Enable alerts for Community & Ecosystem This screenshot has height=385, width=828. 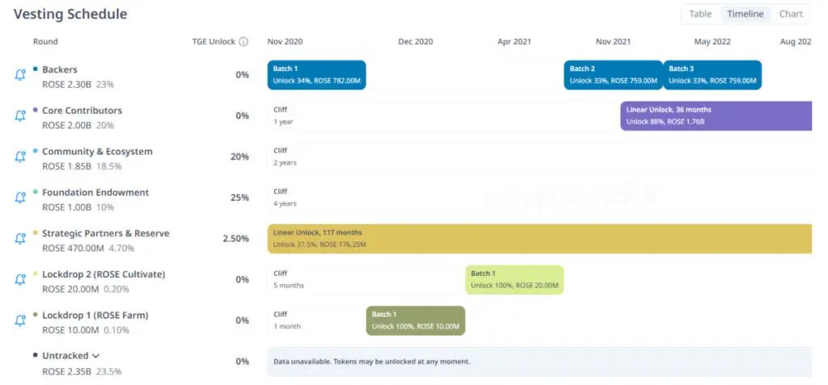pyautogui.click(x=20, y=157)
